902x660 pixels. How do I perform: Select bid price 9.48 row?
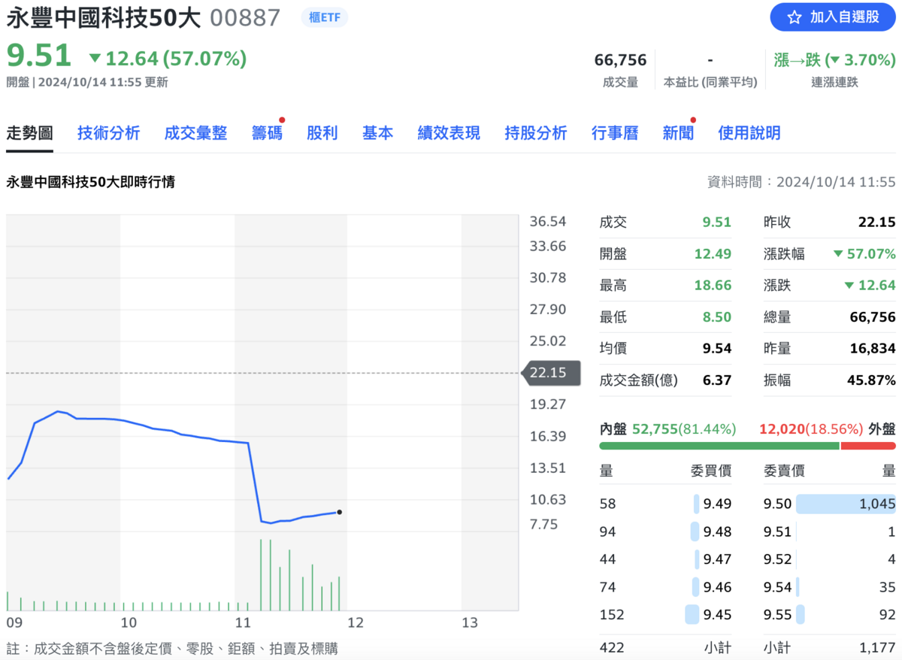(x=665, y=531)
